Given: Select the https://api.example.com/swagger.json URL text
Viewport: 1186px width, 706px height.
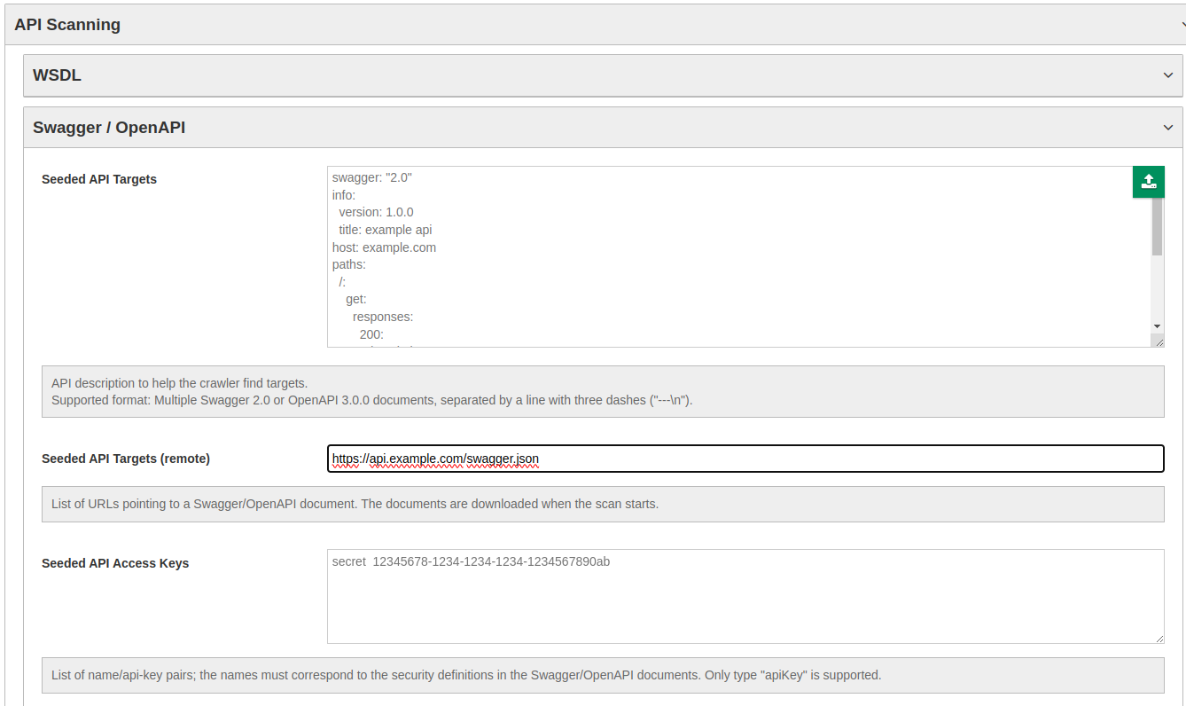Looking at the screenshot, I should (434, 459).
